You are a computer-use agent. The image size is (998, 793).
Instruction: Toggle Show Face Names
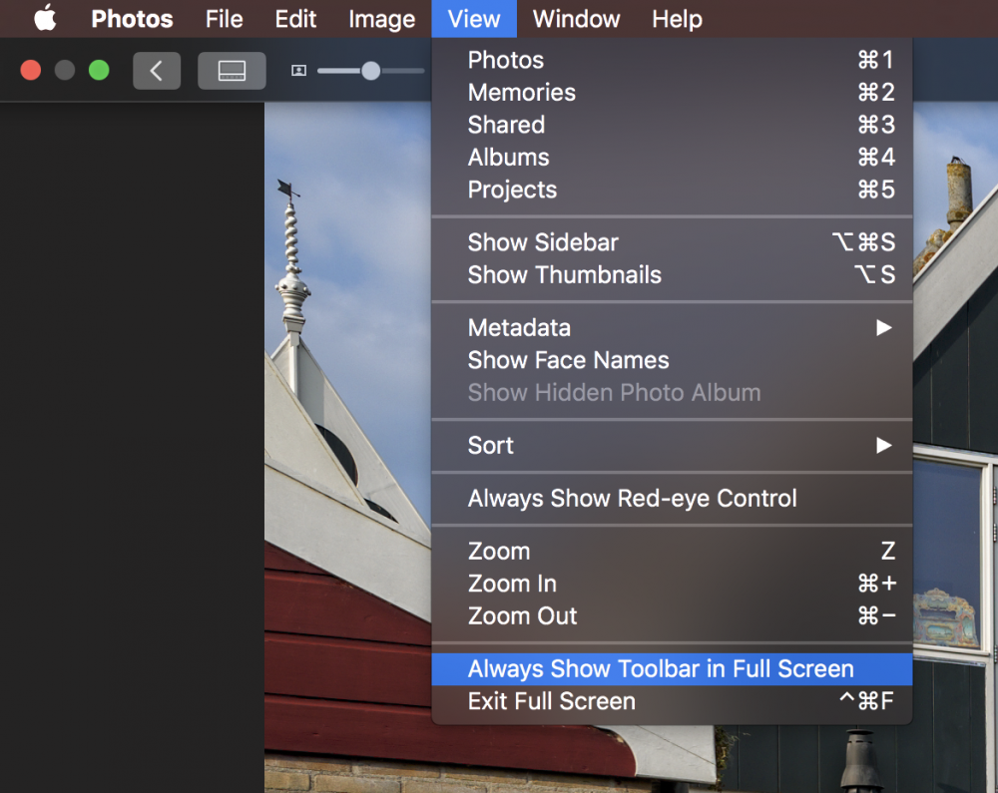[x=672, y=360]
